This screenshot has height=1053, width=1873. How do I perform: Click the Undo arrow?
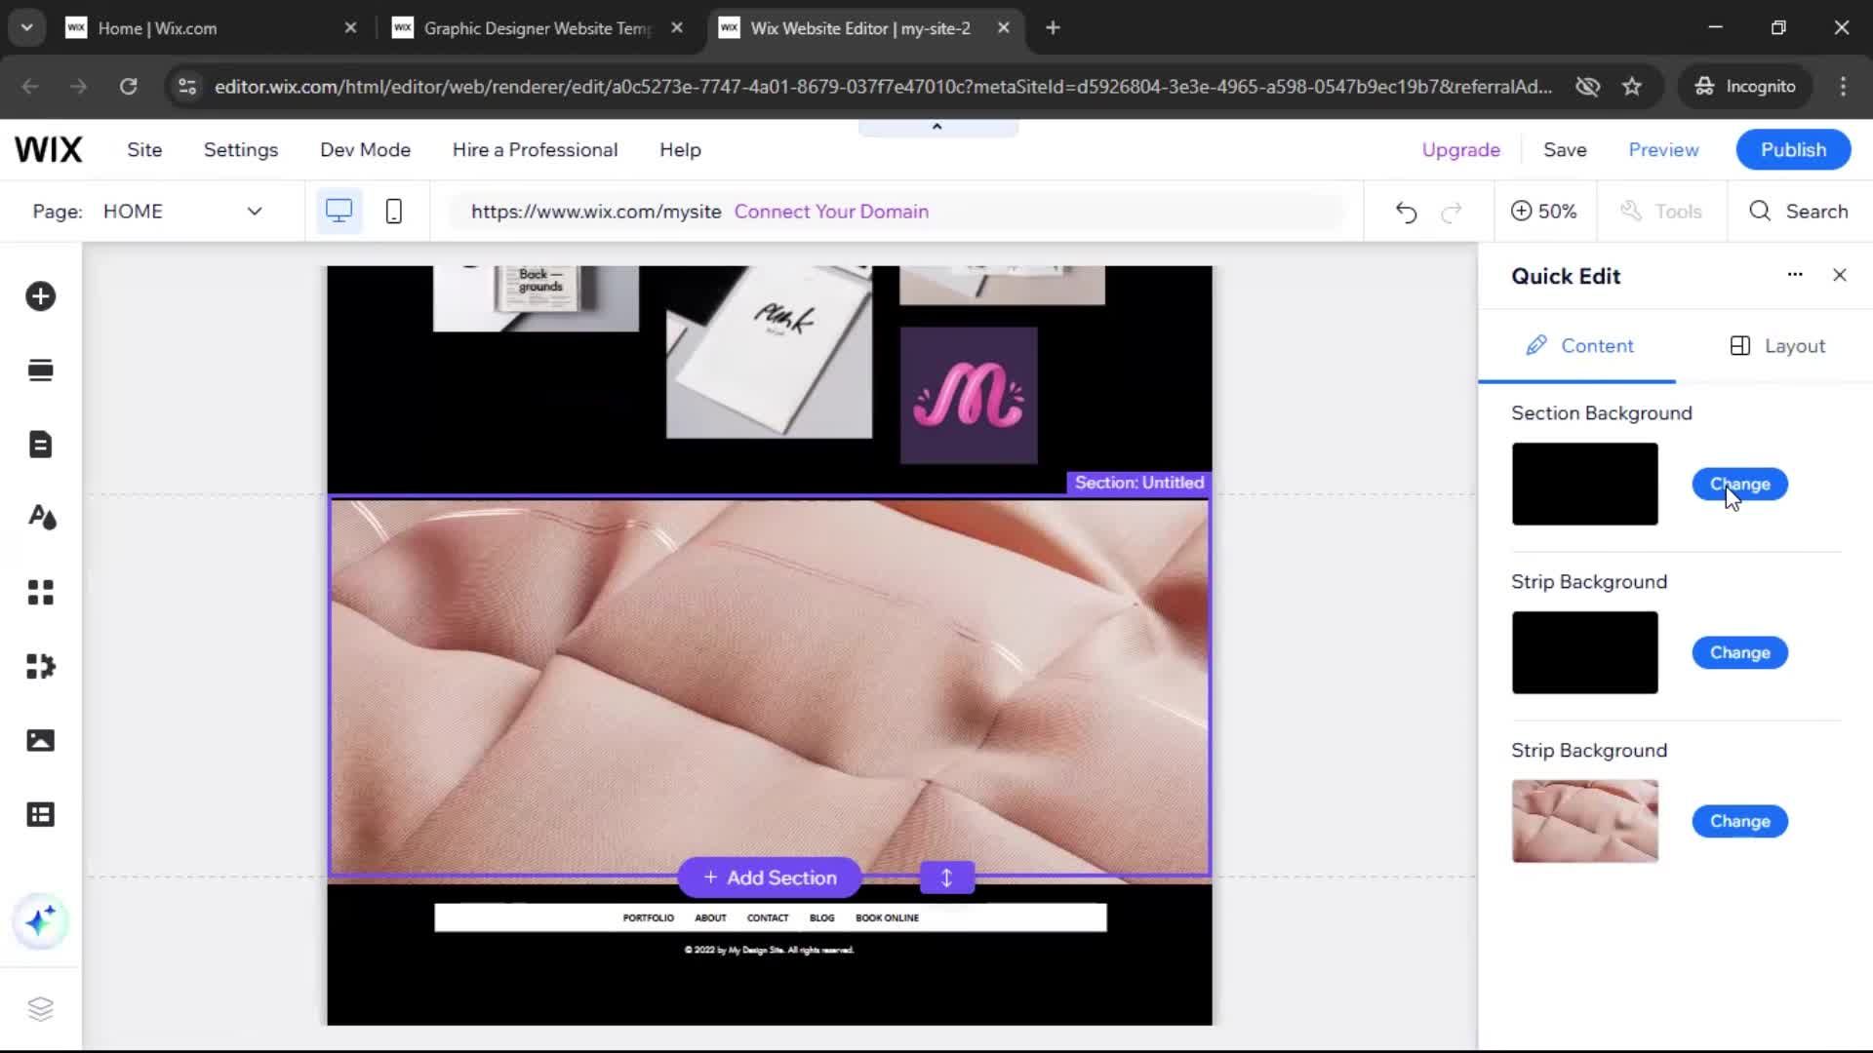1406,212
